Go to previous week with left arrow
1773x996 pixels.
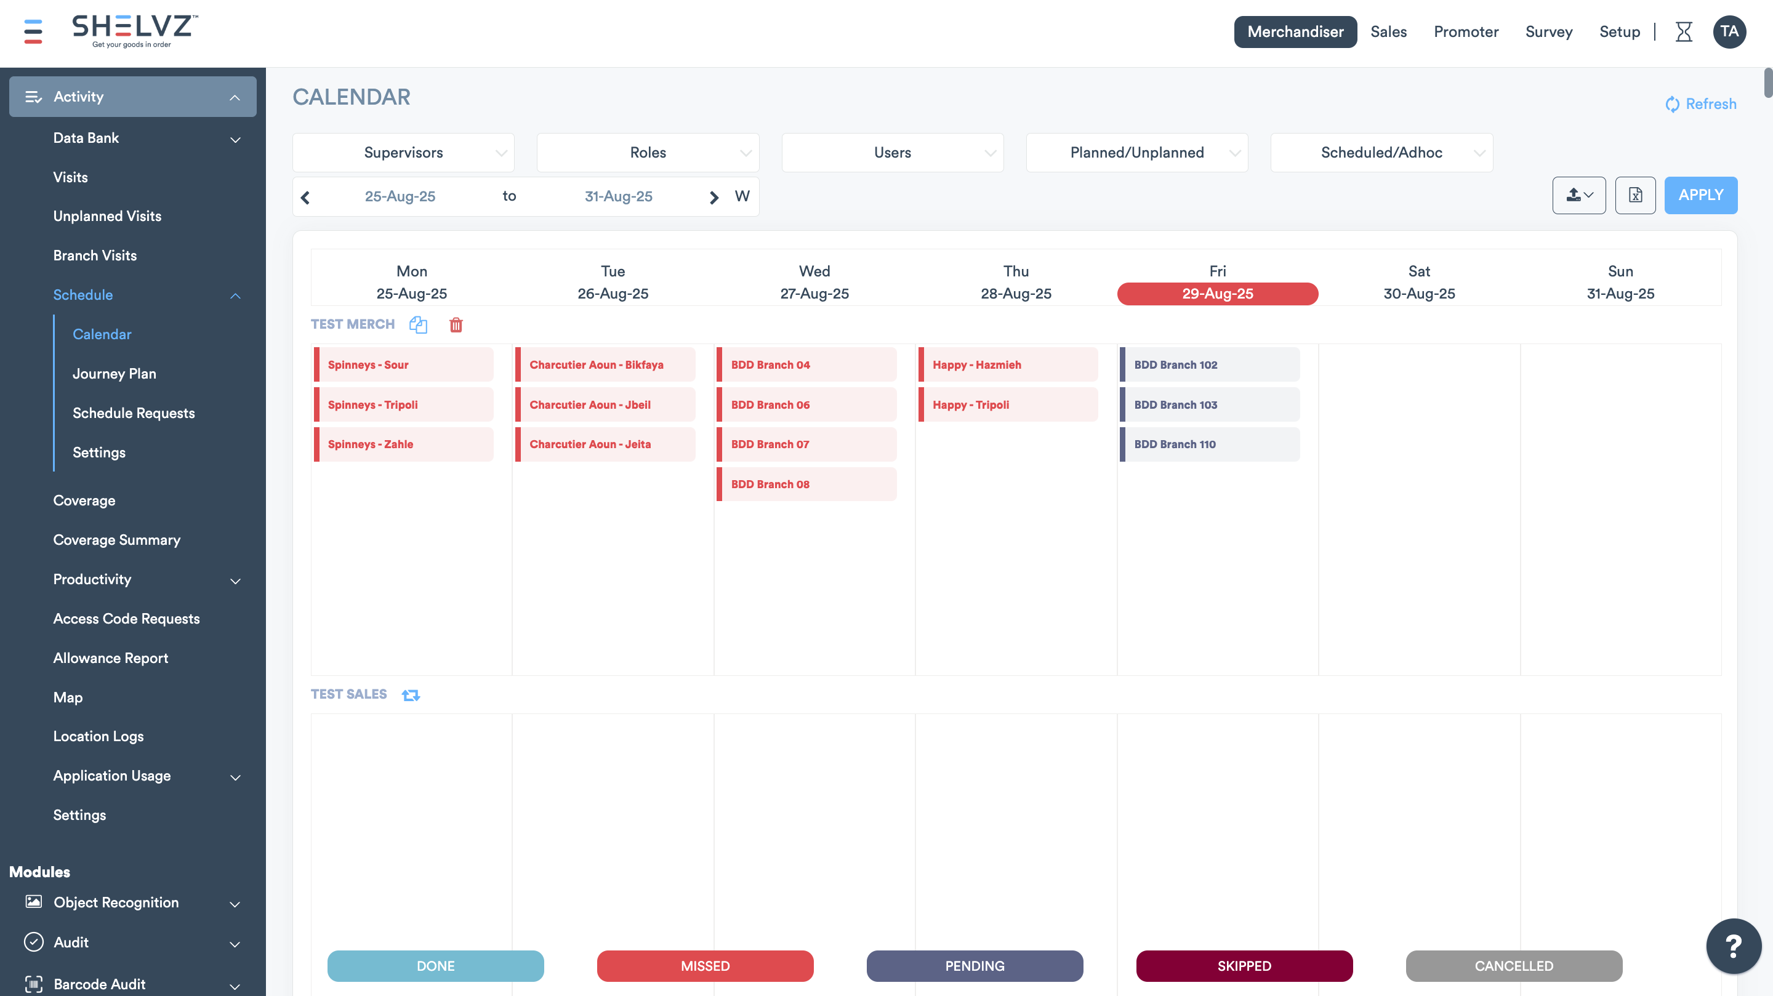coord(305,197)
